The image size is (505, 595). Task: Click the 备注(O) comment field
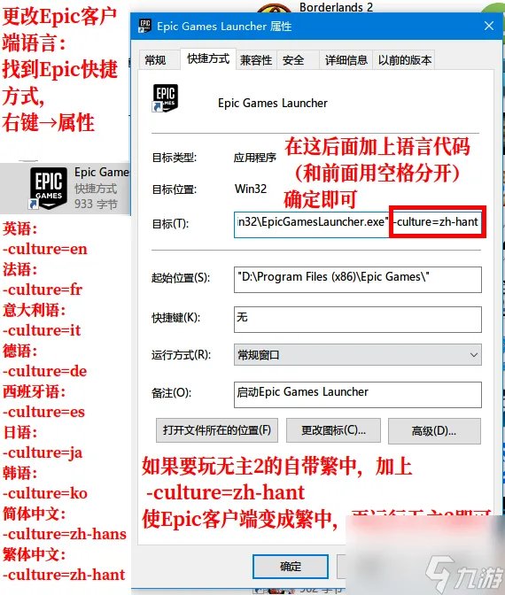coord(358,395)
